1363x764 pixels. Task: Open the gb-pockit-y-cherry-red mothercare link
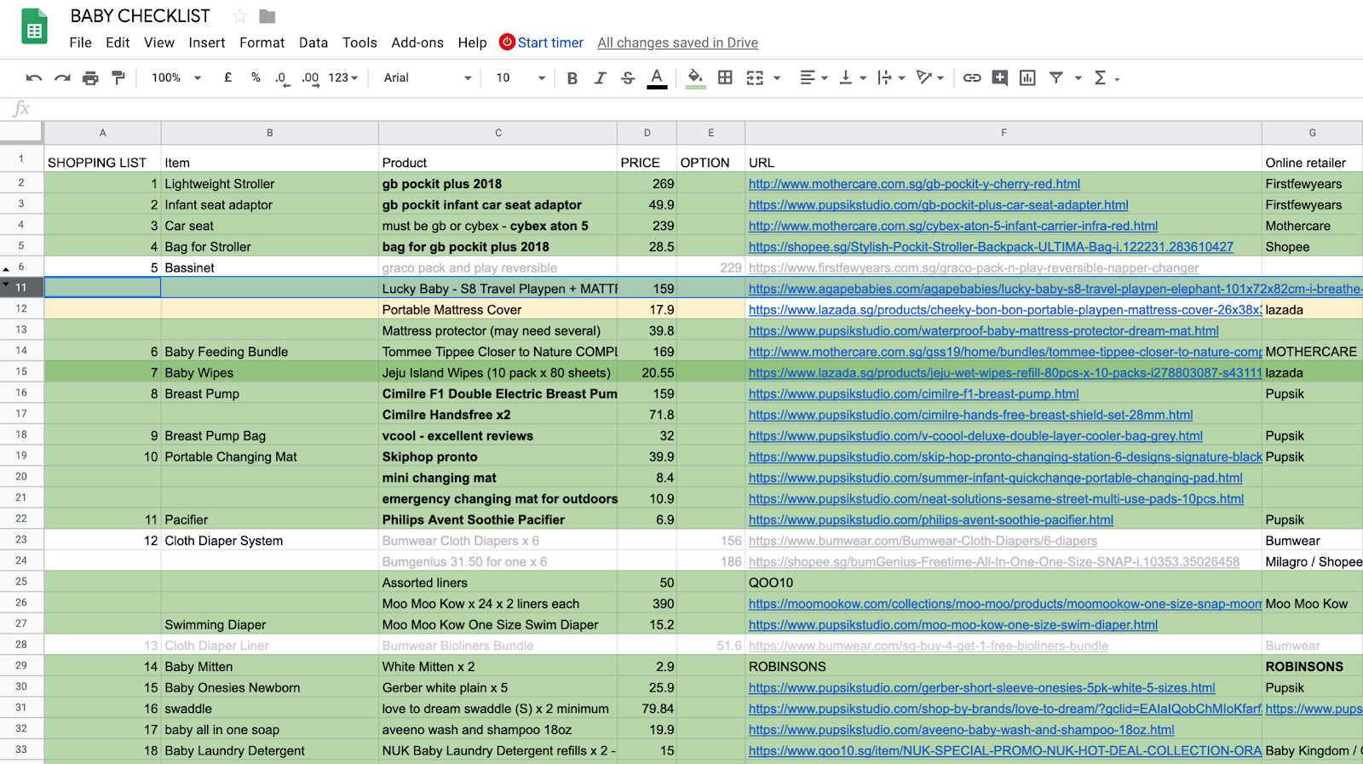tap(914, 184)
